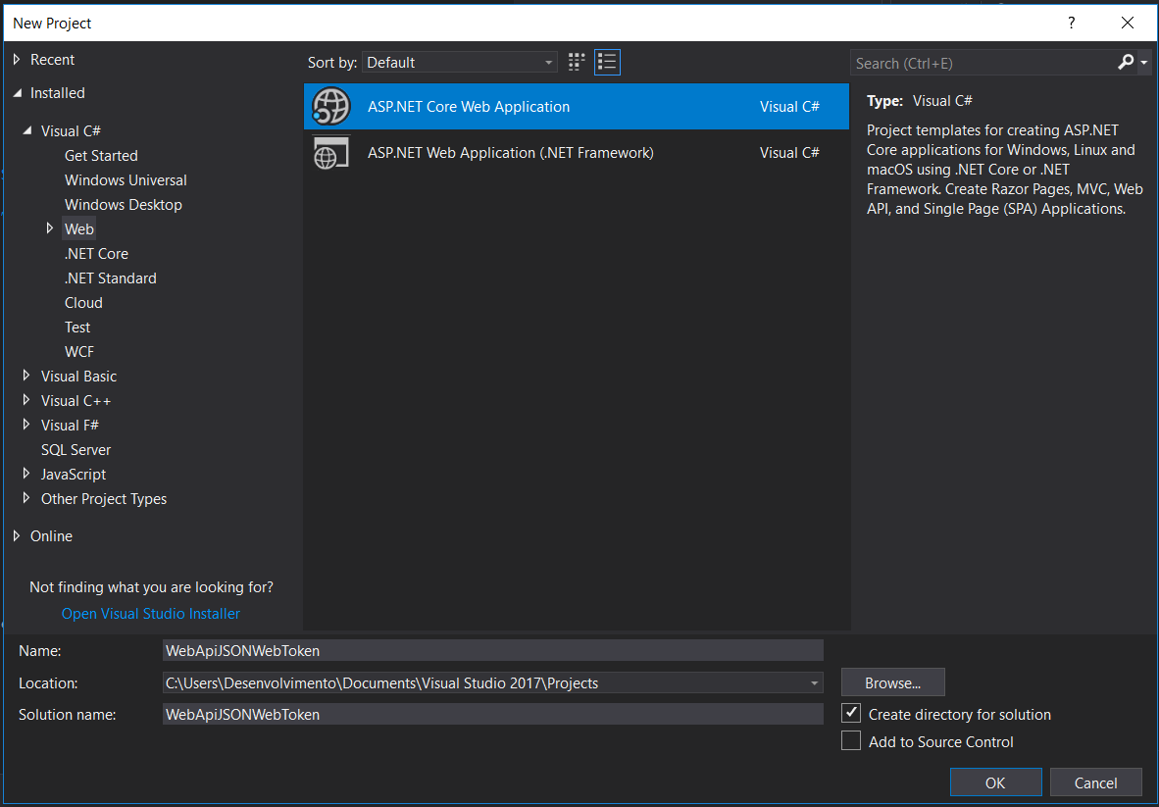This screenshot has width=1159, height=807.
Task: Click the Solution name field
Action: (x=493, y=715)
